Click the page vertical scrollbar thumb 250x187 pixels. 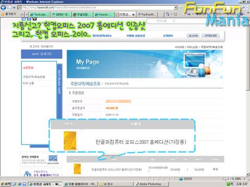[248, 56]
